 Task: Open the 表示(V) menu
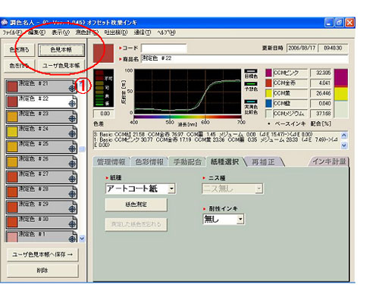61,33
